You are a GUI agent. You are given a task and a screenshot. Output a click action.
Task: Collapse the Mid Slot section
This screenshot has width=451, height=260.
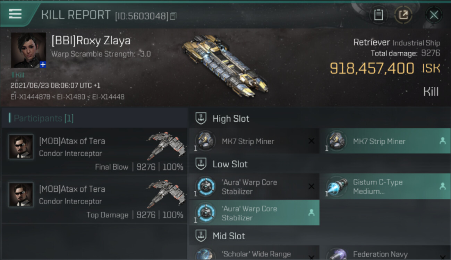point(201,236)
